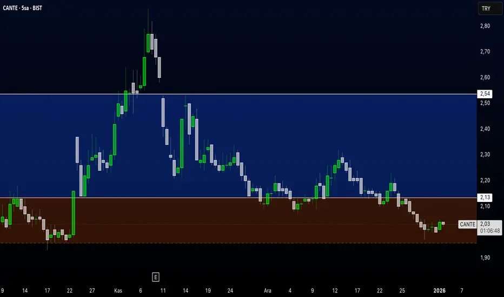Select the 2,54 horizontal level price label
This screenshot has height=297, width=504.
485,94
